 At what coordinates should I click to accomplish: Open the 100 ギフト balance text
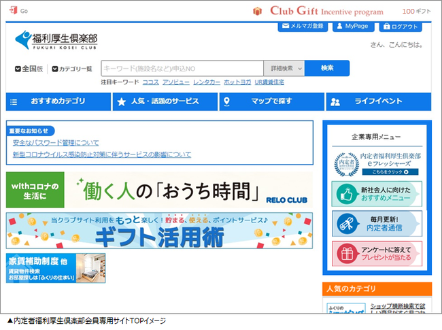(416, 12)
